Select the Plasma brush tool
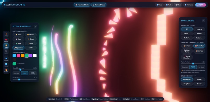Image resolution: width=210 pixels, height=102 pixels. click(6, 70)
